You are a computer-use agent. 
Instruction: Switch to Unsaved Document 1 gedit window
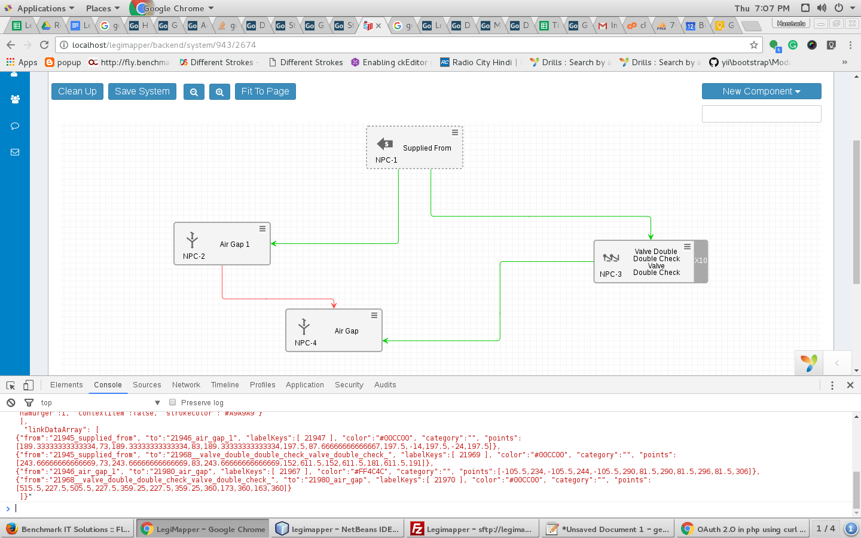pos(607,529)
